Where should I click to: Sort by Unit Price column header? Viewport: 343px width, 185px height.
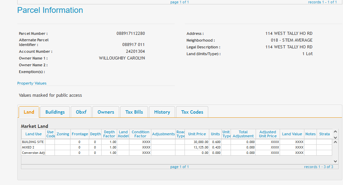197,134
